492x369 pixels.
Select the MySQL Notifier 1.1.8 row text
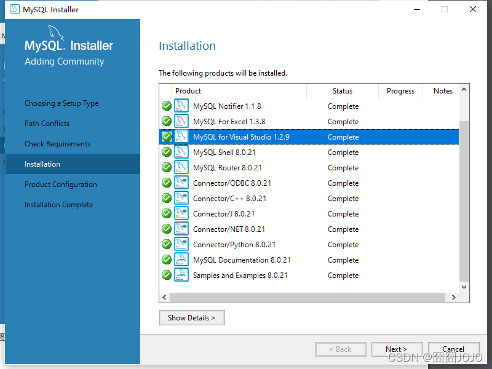point(227,106)
